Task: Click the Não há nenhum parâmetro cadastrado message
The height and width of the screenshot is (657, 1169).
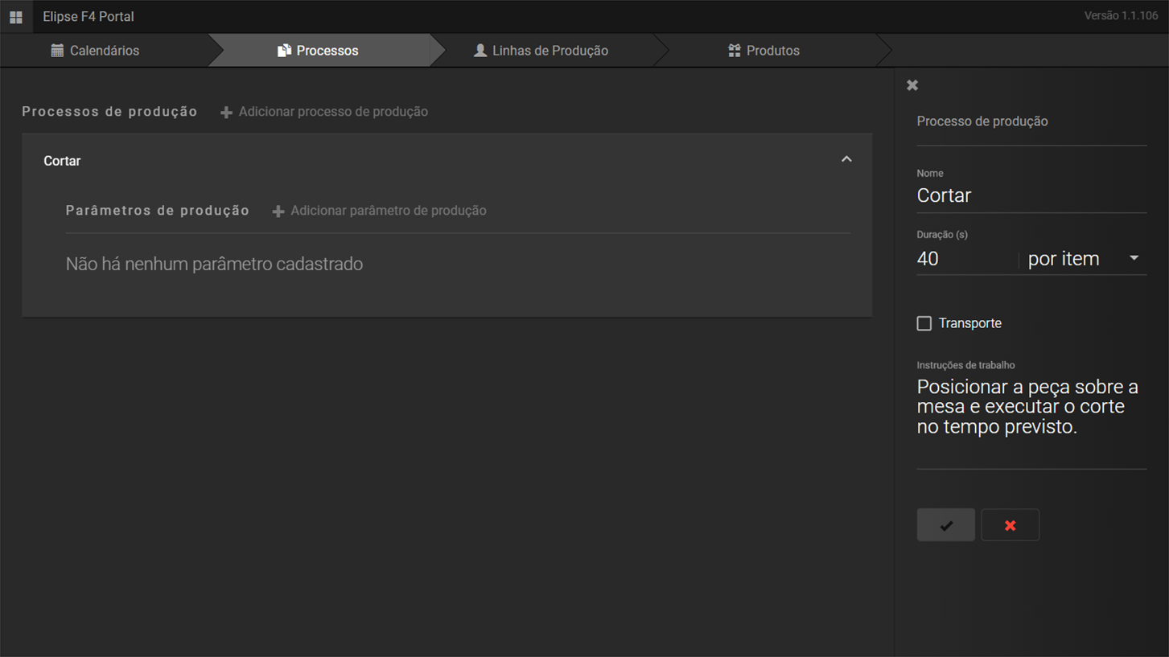Action: point(214,264)
